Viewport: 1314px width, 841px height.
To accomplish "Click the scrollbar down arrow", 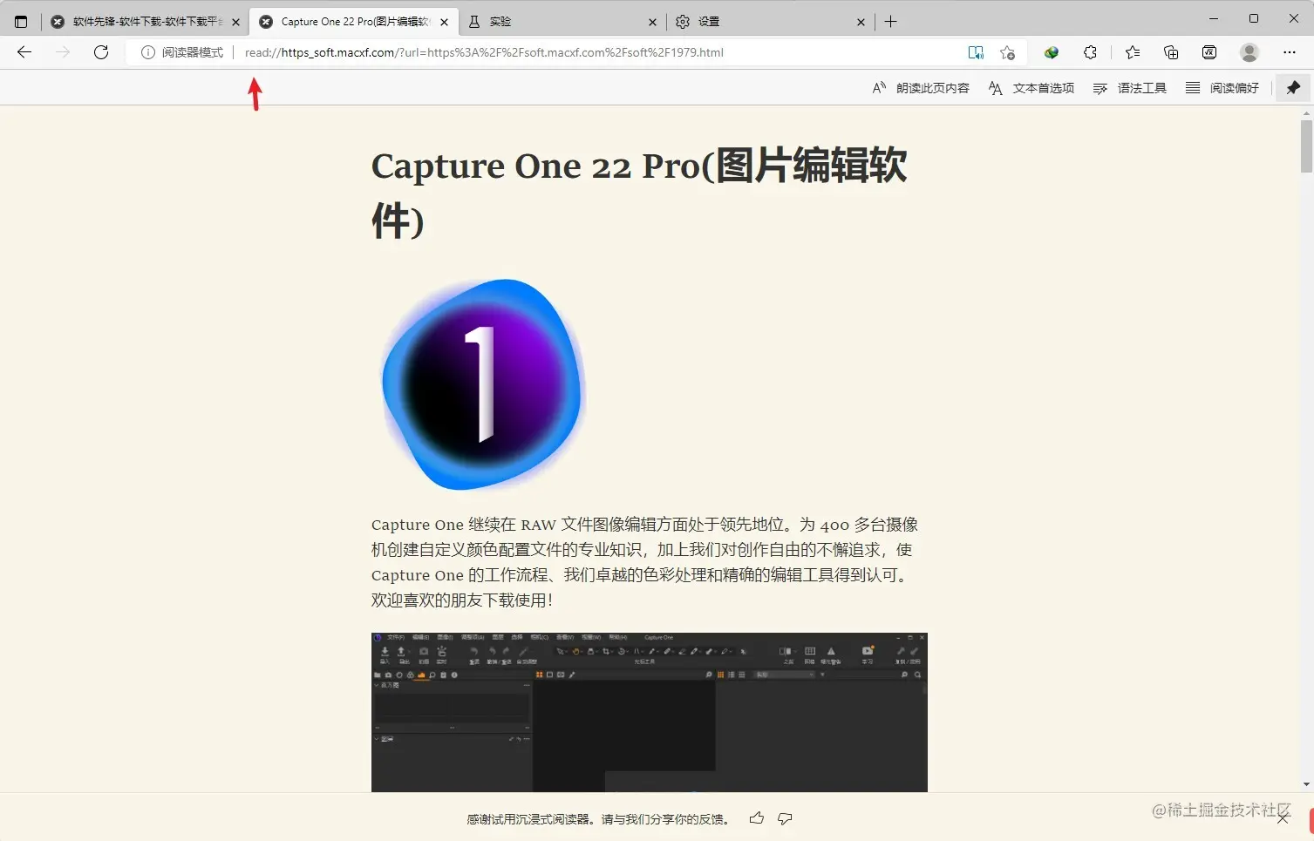I will [x=1306, y=784].
